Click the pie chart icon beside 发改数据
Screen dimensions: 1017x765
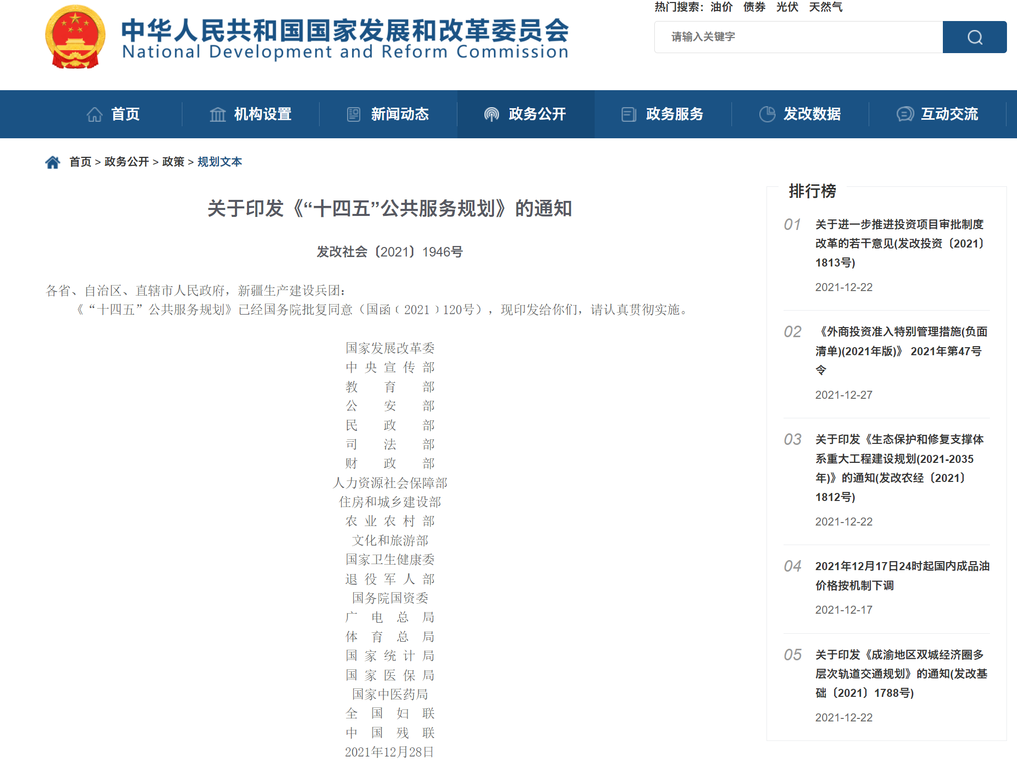point(767,114)
